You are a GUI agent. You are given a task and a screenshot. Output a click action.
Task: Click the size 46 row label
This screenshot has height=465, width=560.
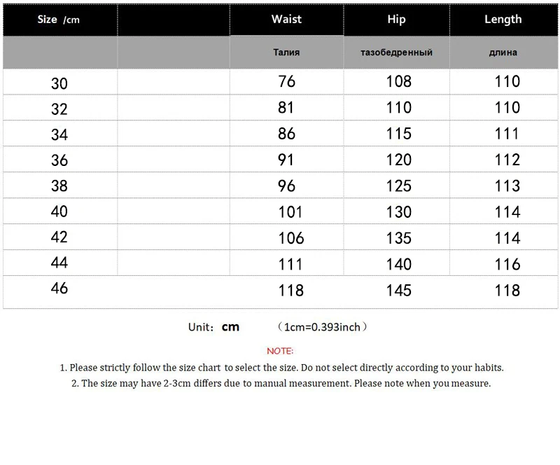tap(59, 288)
